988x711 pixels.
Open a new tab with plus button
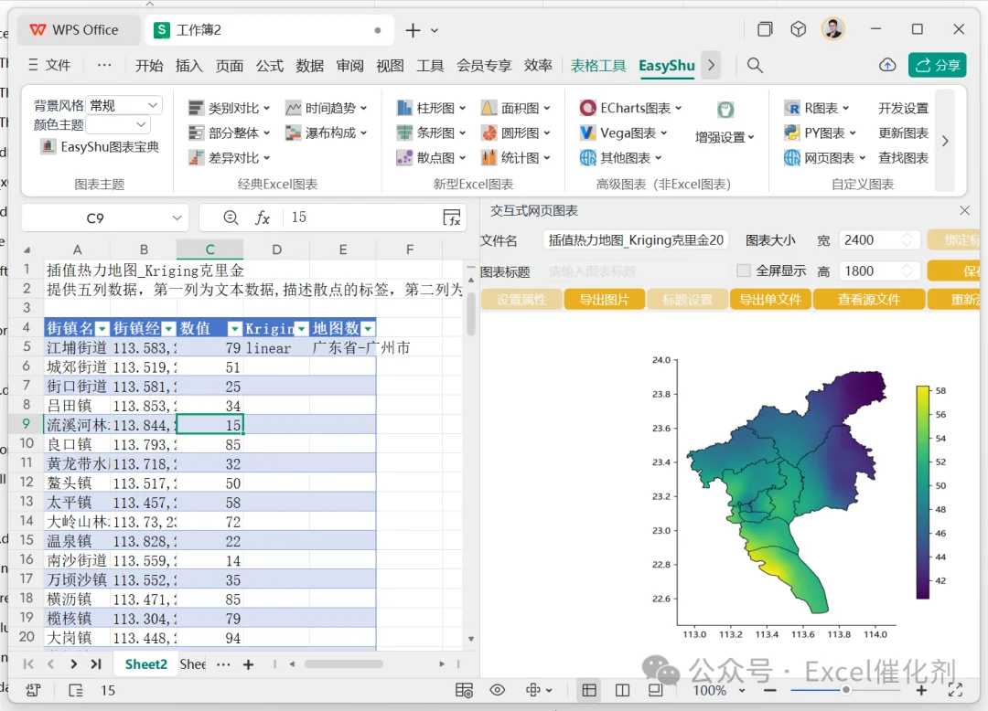pyautogui.click(x=413, y=30)
